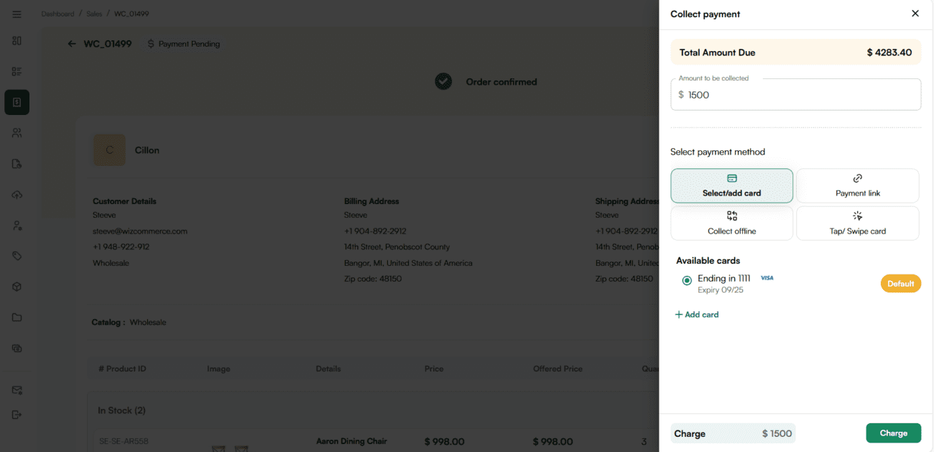Choose the Payment link method
This screenshot has height=452, width=934.
click(x=857, y=186)
